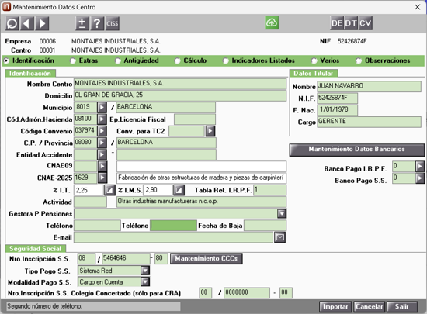Image resolution: width=427 pixels, height=314 pixels.
Task: Click the % I.T. selector button
Action: 109,190
